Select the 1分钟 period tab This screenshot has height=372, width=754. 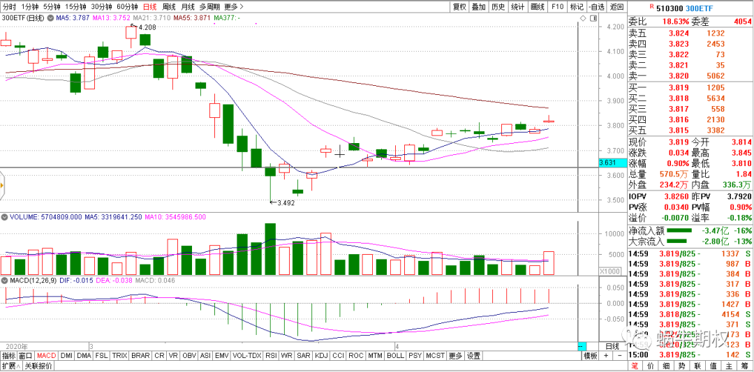[29, 7]
